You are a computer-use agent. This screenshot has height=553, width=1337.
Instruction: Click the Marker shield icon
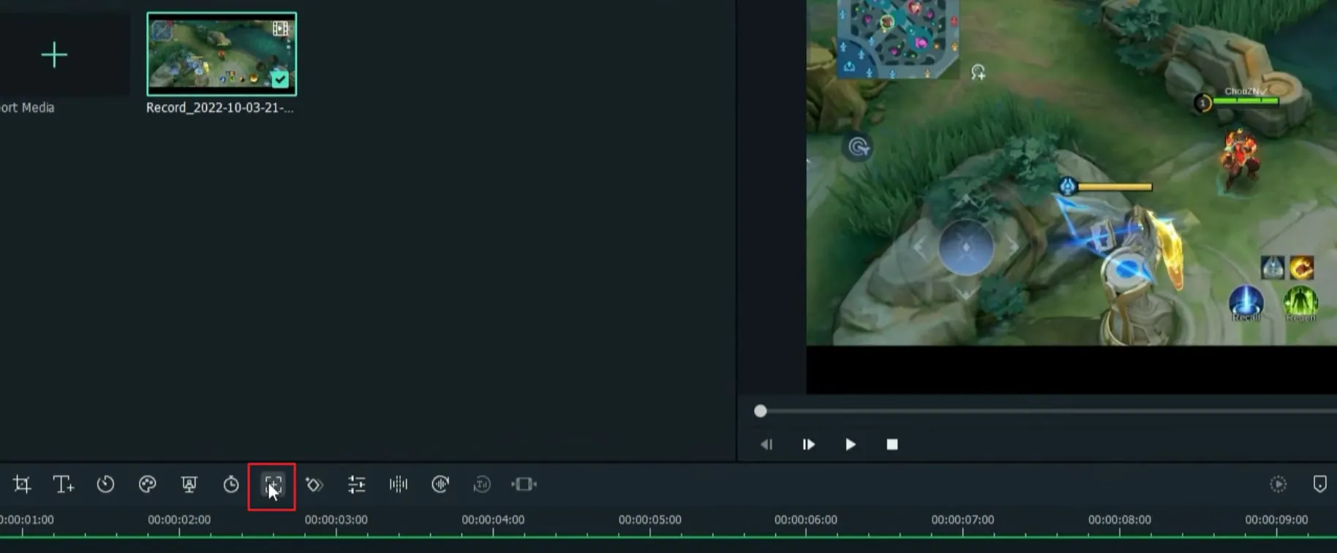(1320, 484)
